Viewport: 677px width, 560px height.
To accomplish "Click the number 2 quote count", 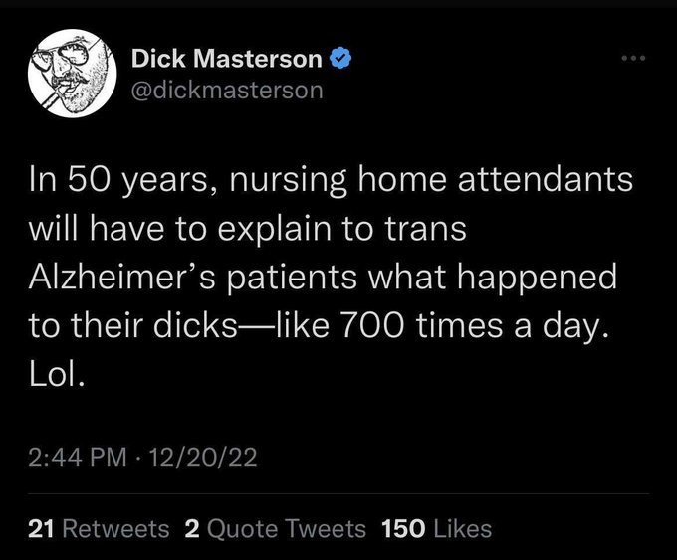I will point(192,529).
